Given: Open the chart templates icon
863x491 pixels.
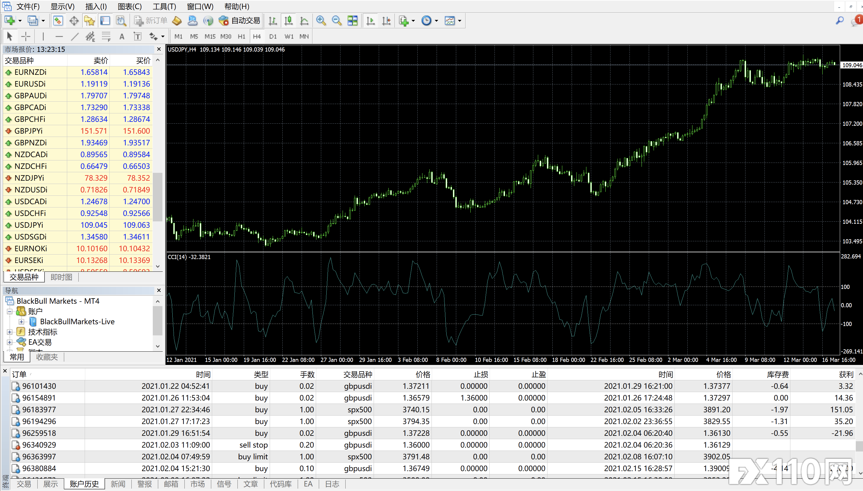Looking at the screenshot, I should click(450, 21).
